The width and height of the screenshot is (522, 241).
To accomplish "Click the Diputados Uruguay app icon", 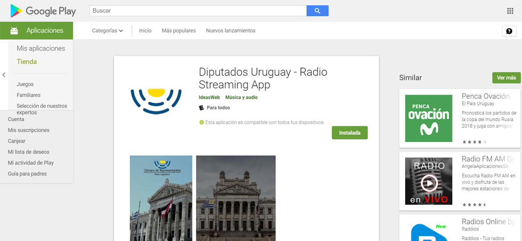I will [x=156, y=101].
